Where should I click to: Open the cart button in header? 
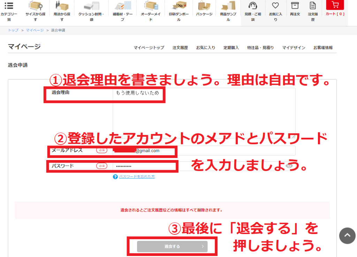point(335,5)
